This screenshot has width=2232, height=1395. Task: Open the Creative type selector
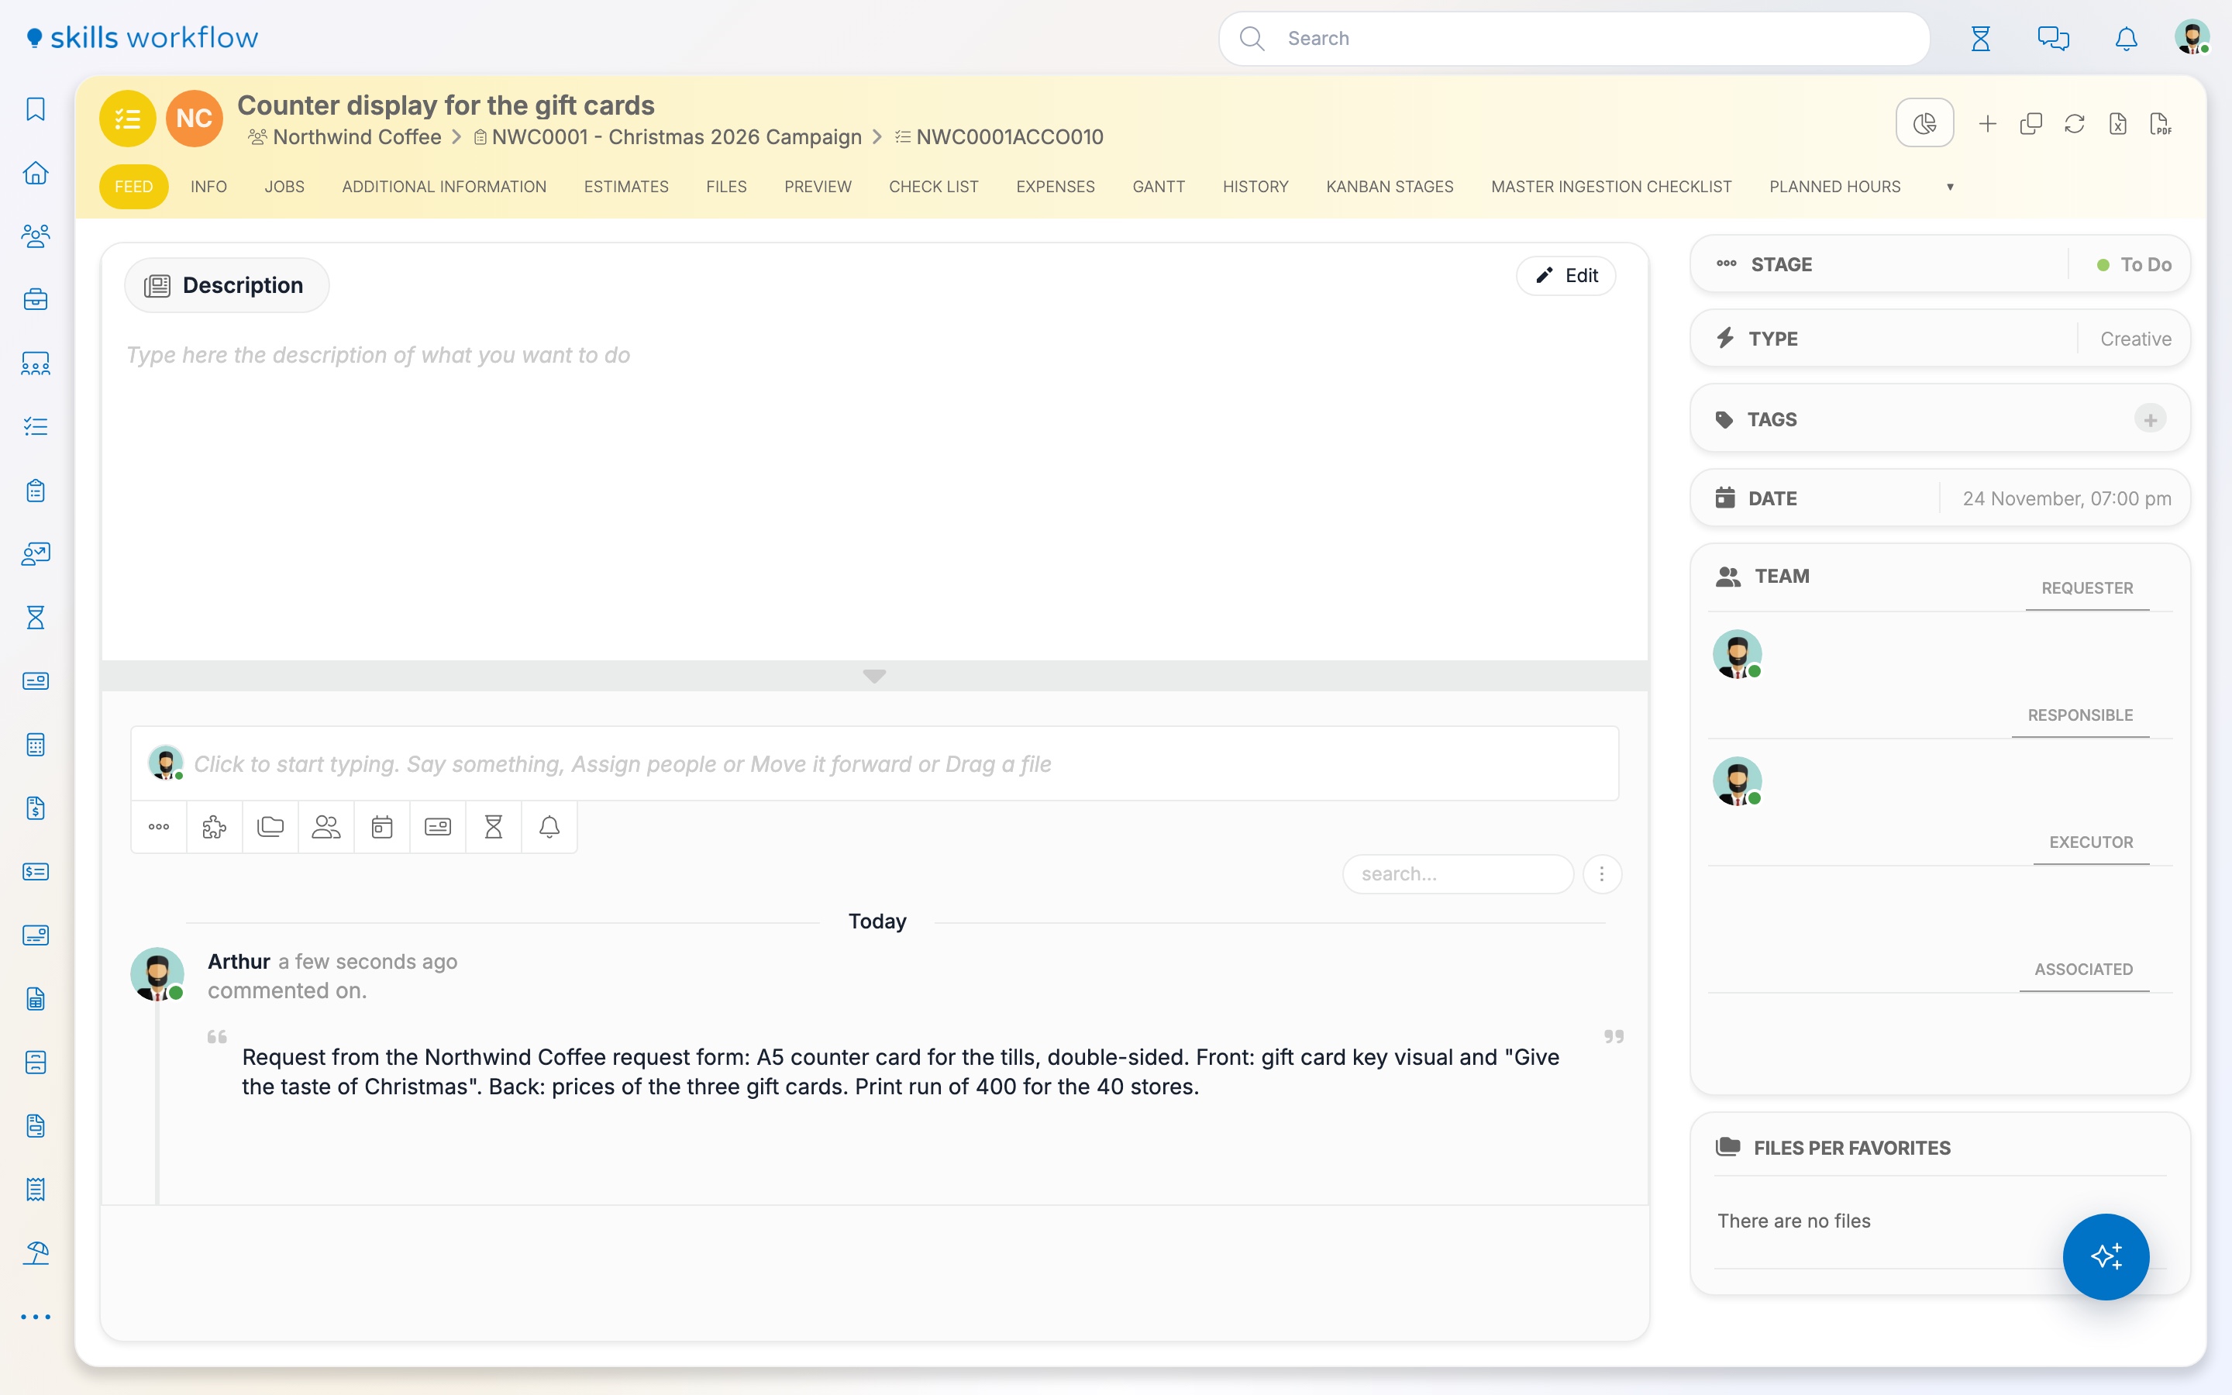click(2135, 339)
